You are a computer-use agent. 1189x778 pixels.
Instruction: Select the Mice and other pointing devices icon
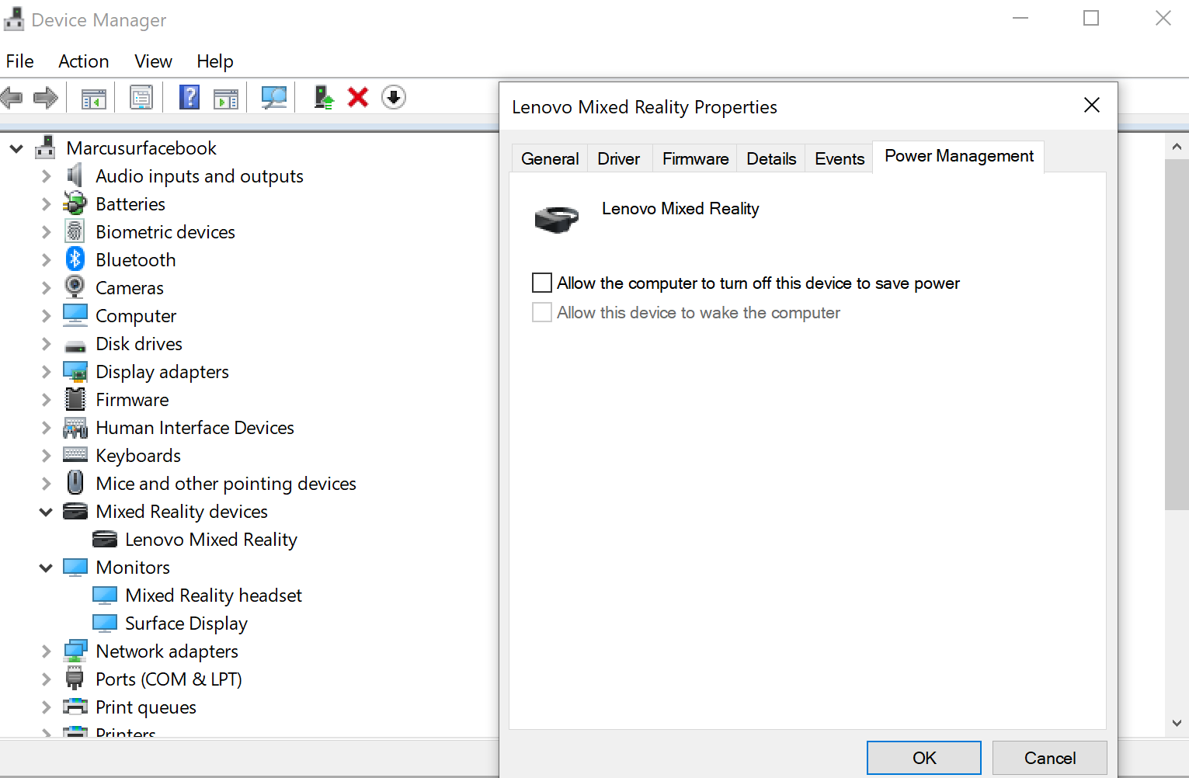coord(75,482)
